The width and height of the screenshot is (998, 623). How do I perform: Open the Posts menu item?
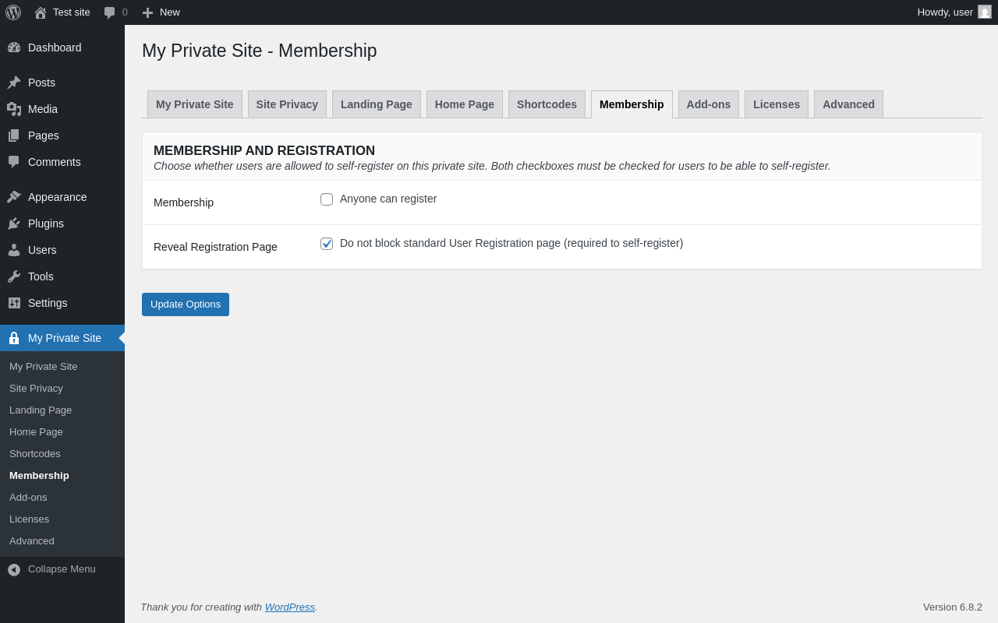(62, 83)
